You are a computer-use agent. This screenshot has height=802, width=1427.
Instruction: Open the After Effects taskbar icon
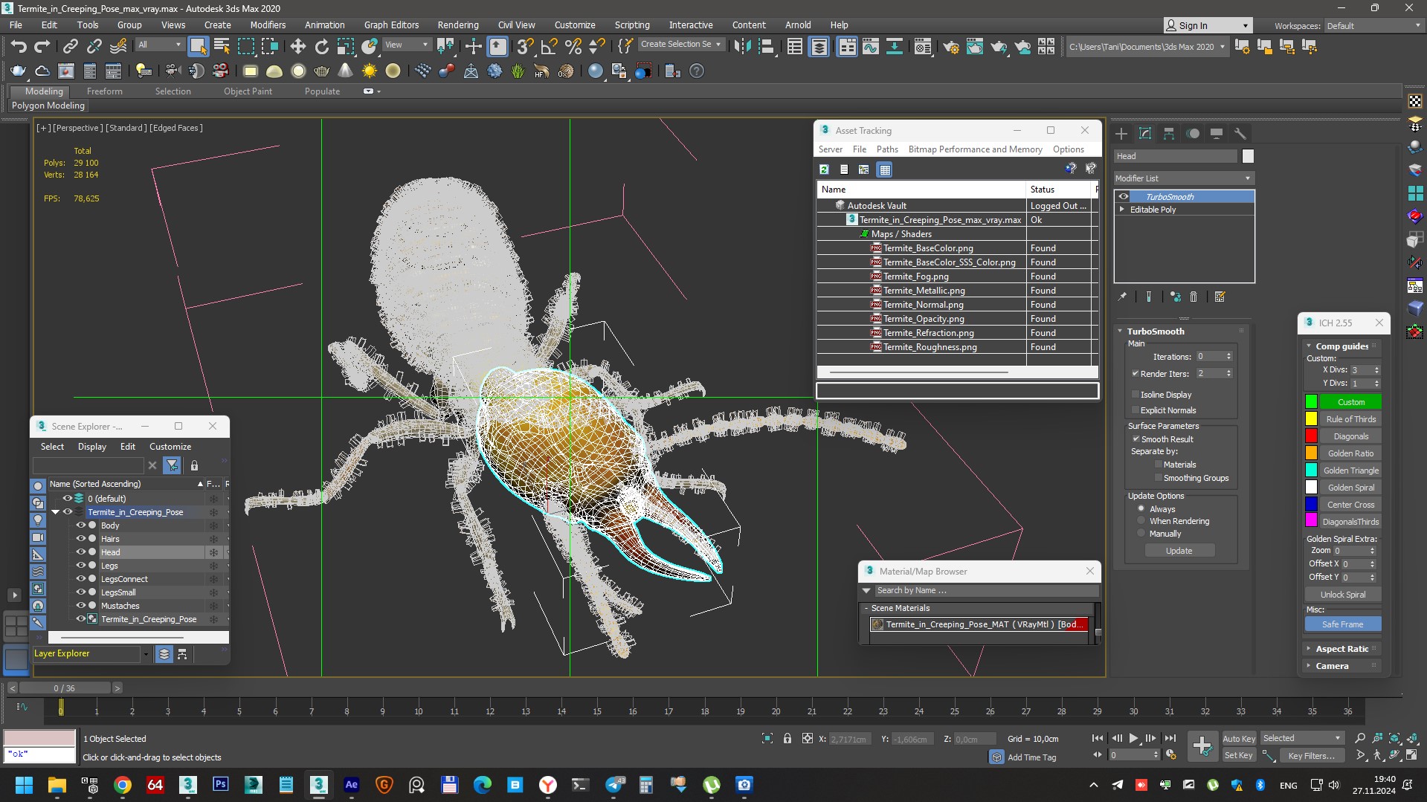pyautogui.click(x=351, y=784)
